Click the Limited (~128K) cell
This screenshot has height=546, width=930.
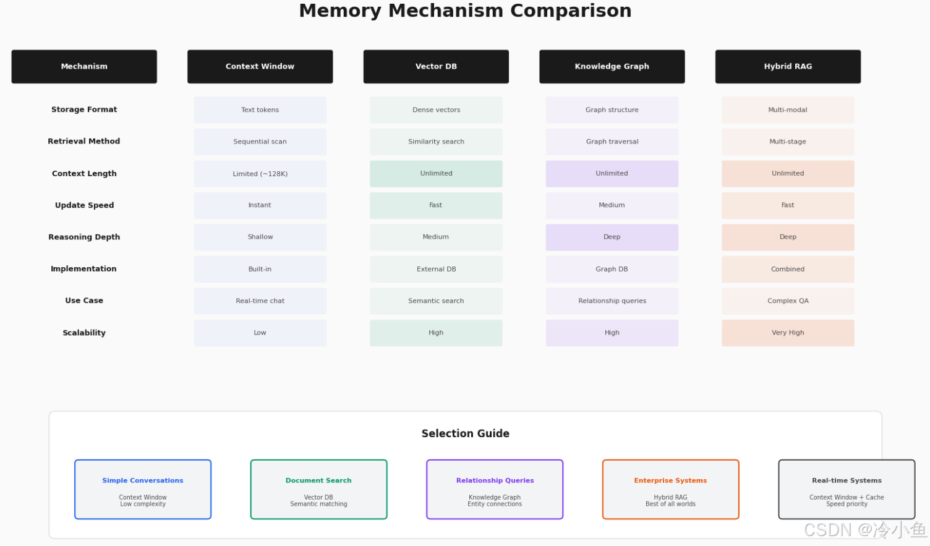260,174
